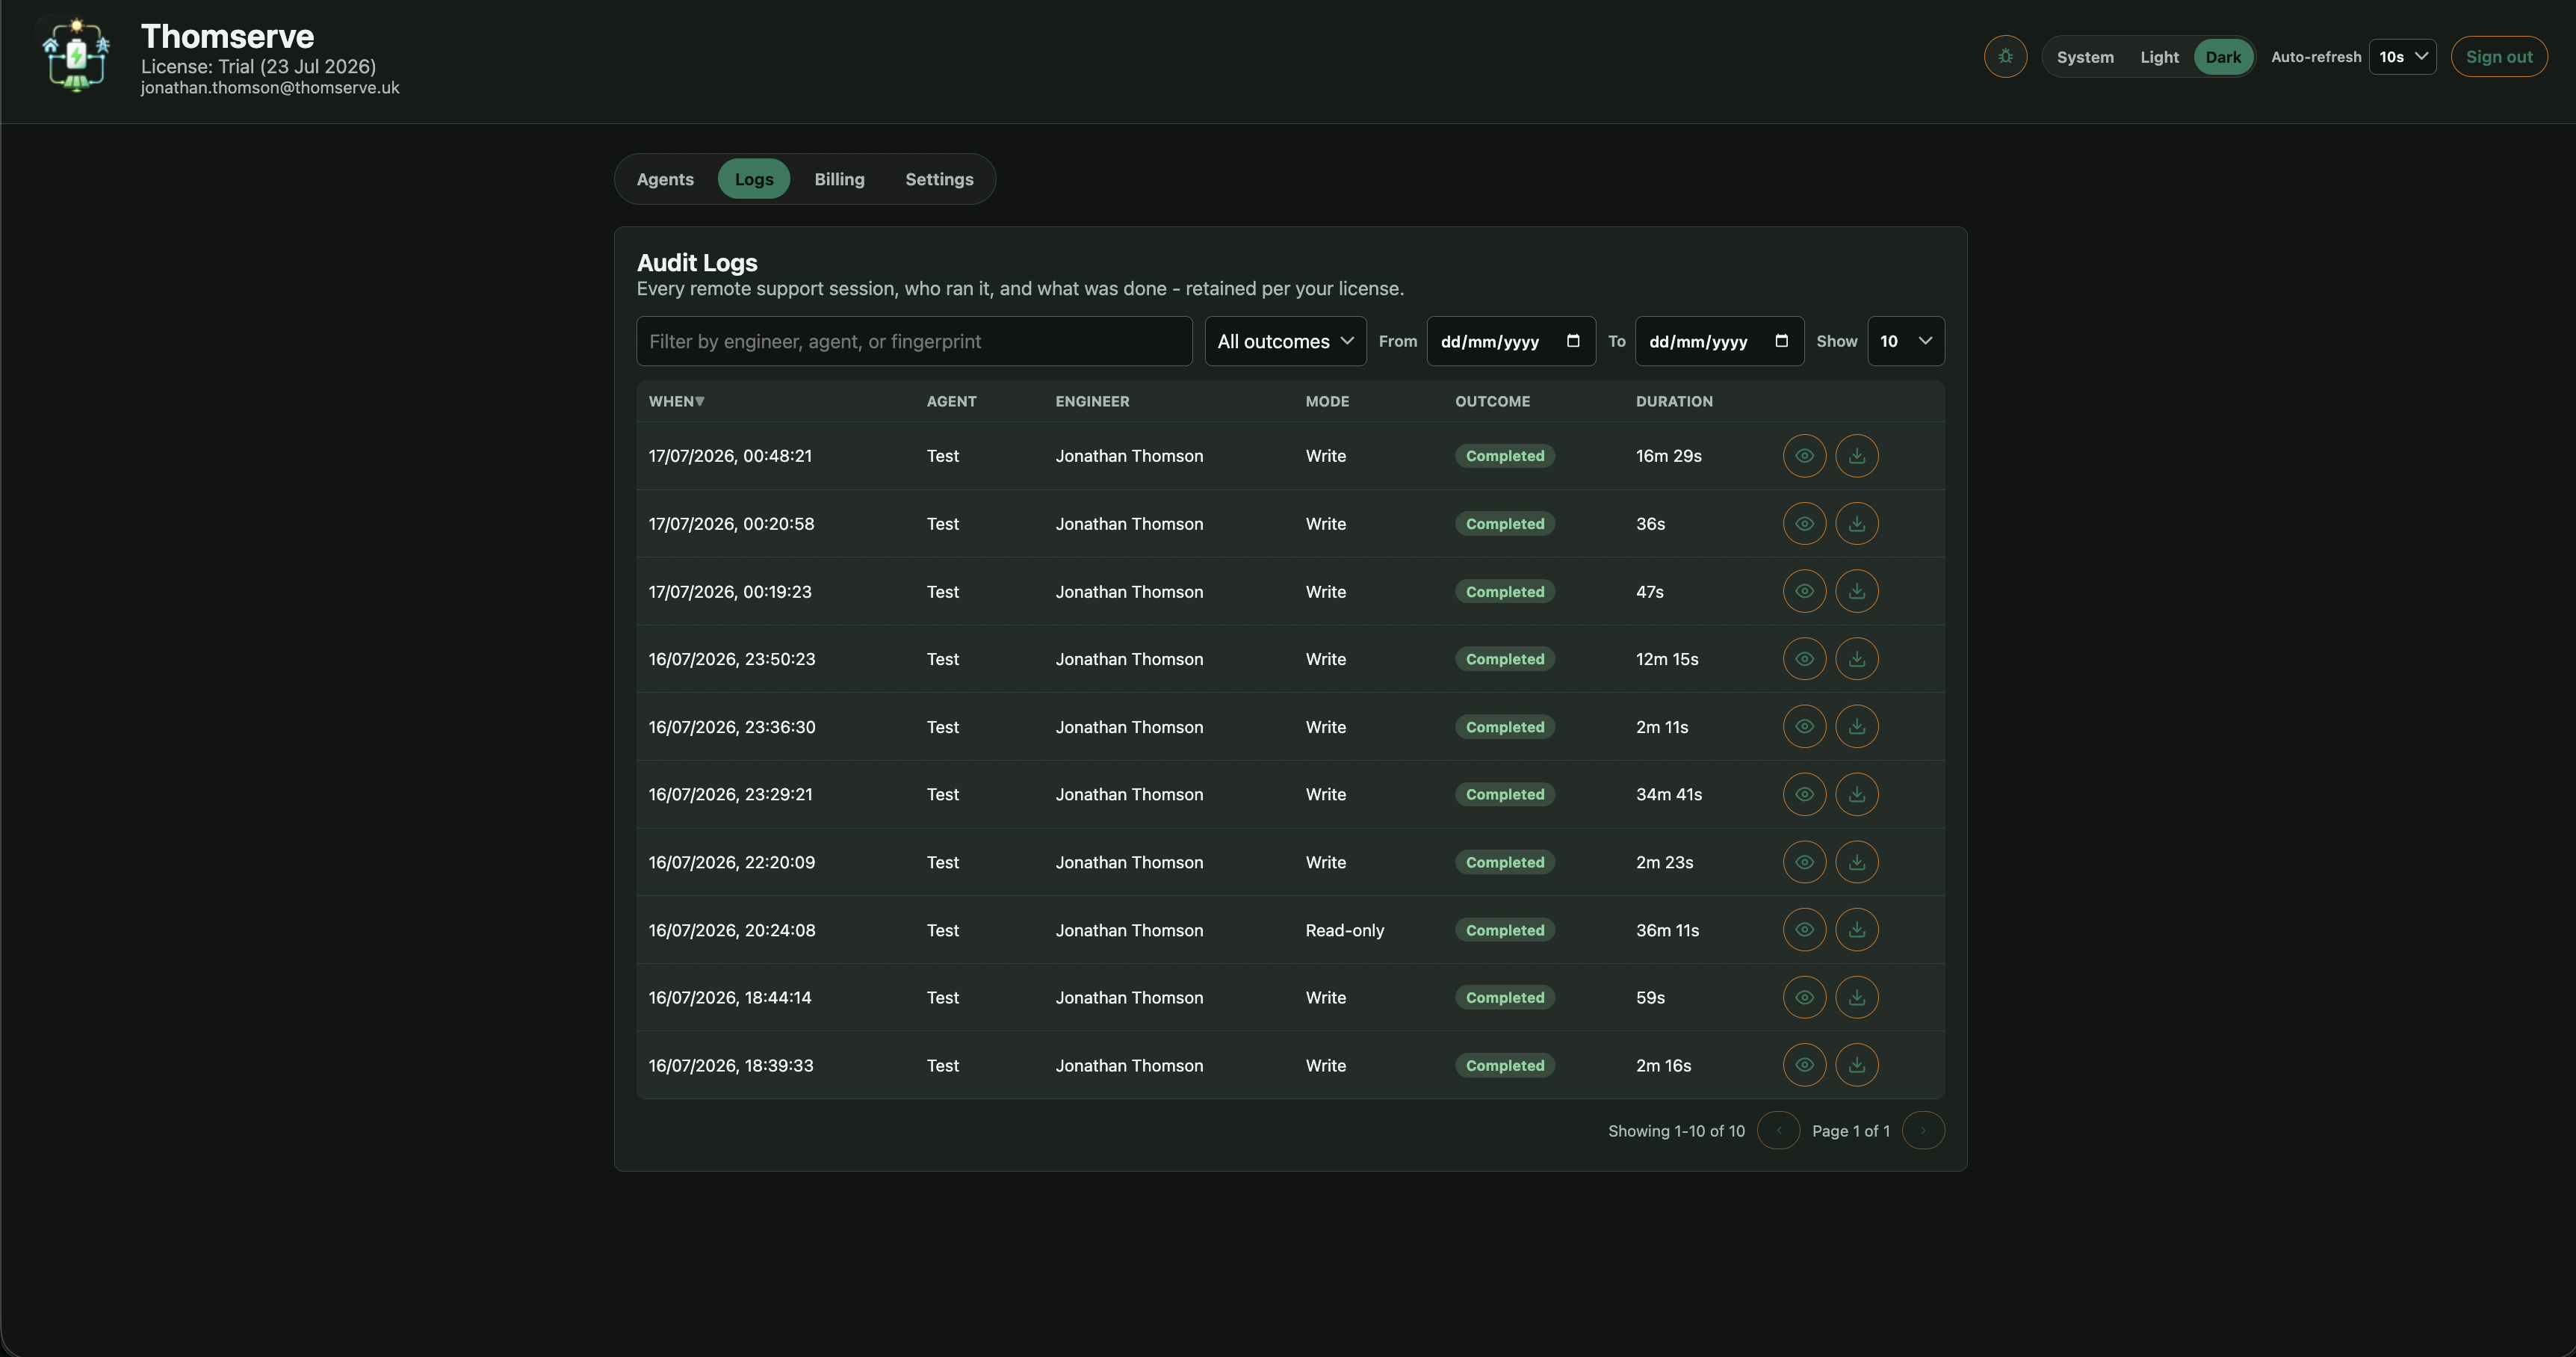View session details for 16/07/2026, 23:36:30
The width and height of the screenshot is (2576, 1357).
(x=1804, y=727)
